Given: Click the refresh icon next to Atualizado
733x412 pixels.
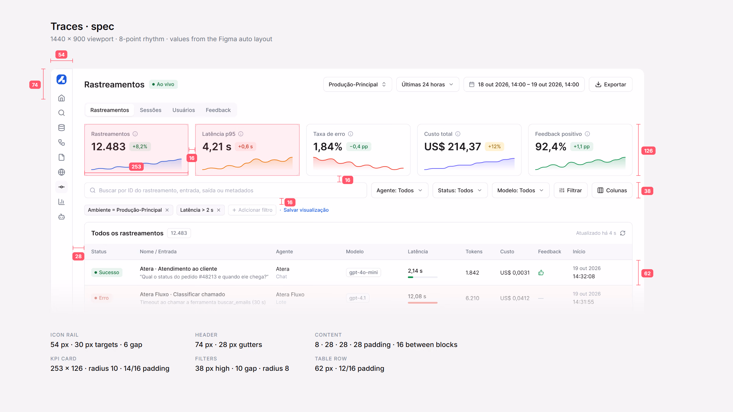Looking at the screenshot, I should 623,233.
